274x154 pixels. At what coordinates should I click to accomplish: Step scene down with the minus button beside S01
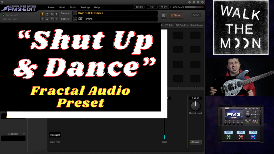tap(75, 20)
